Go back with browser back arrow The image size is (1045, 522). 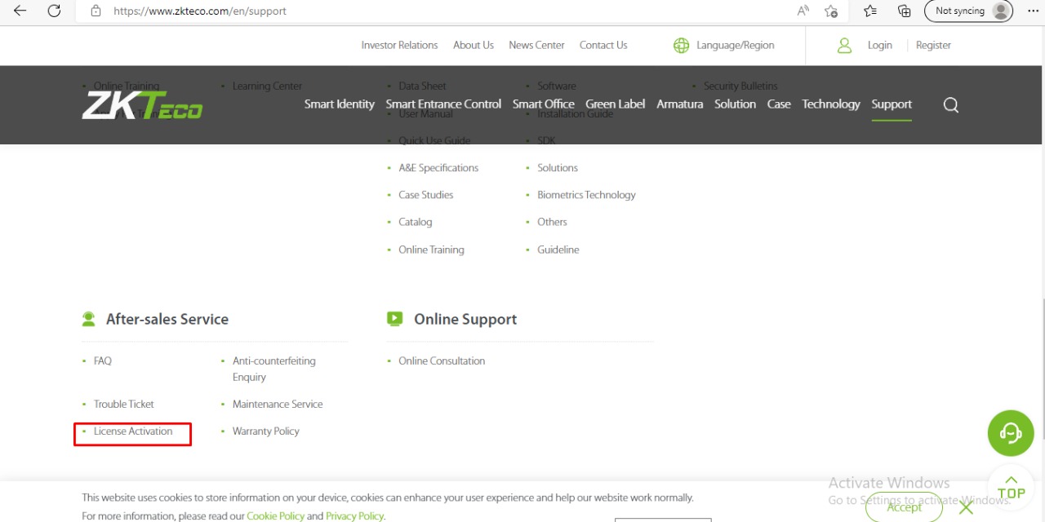pyautogui.click(x=20, y=11)
